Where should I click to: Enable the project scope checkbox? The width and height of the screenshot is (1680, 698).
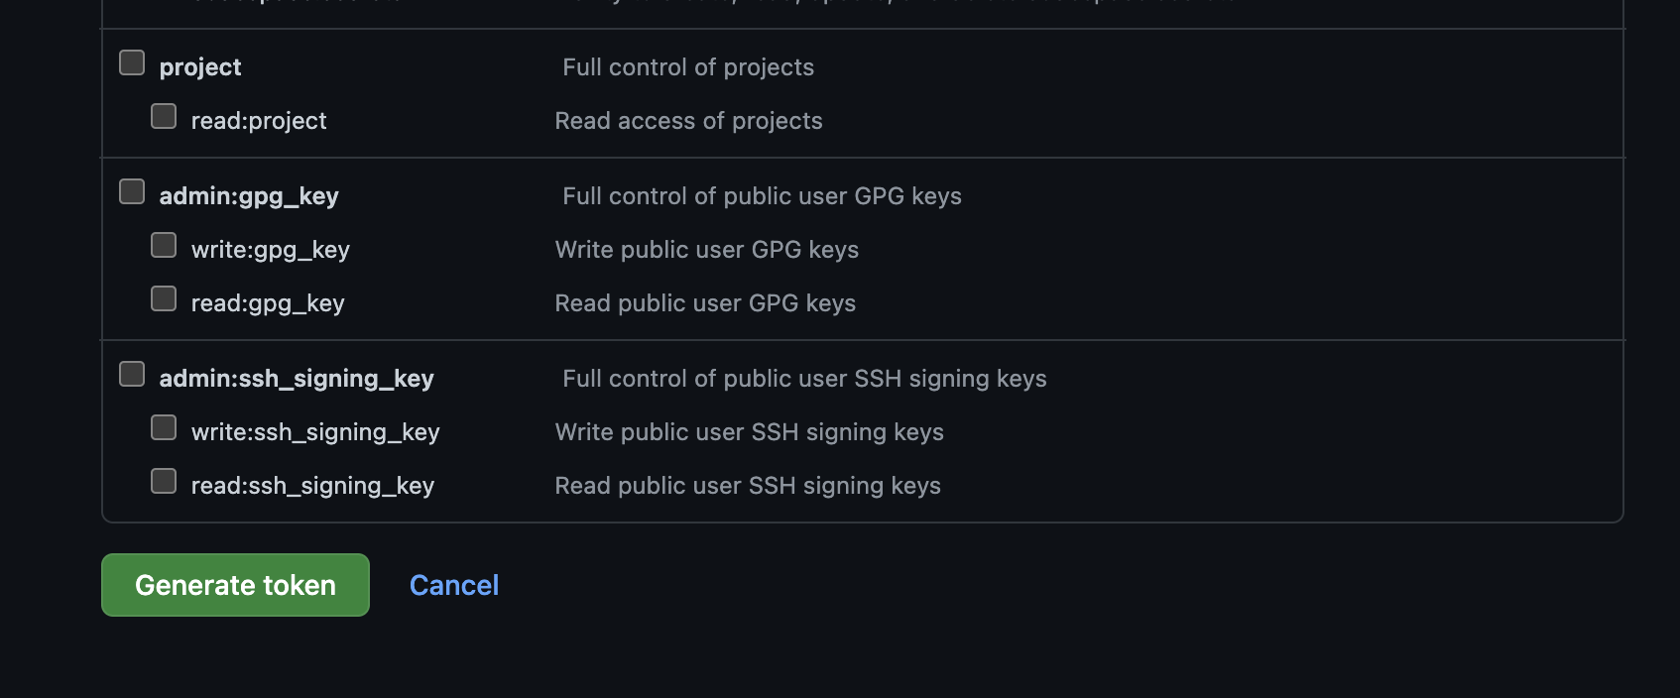[x=132, y=62]
